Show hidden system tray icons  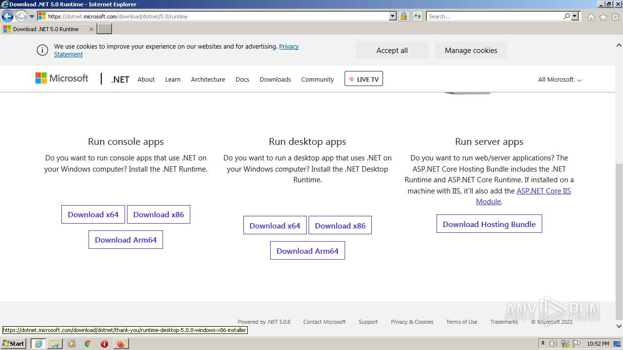pyautogui.click(x=543, y=344)
